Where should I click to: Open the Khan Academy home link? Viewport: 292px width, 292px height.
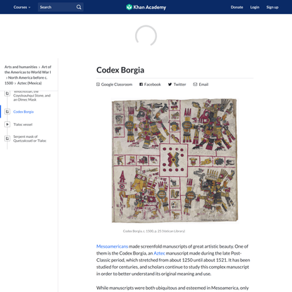pos(146,7)
